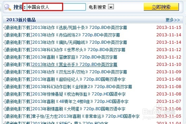
Task: Click [最新电影下载] category before 逃脱/死路十条
Action: click(18, 28)
